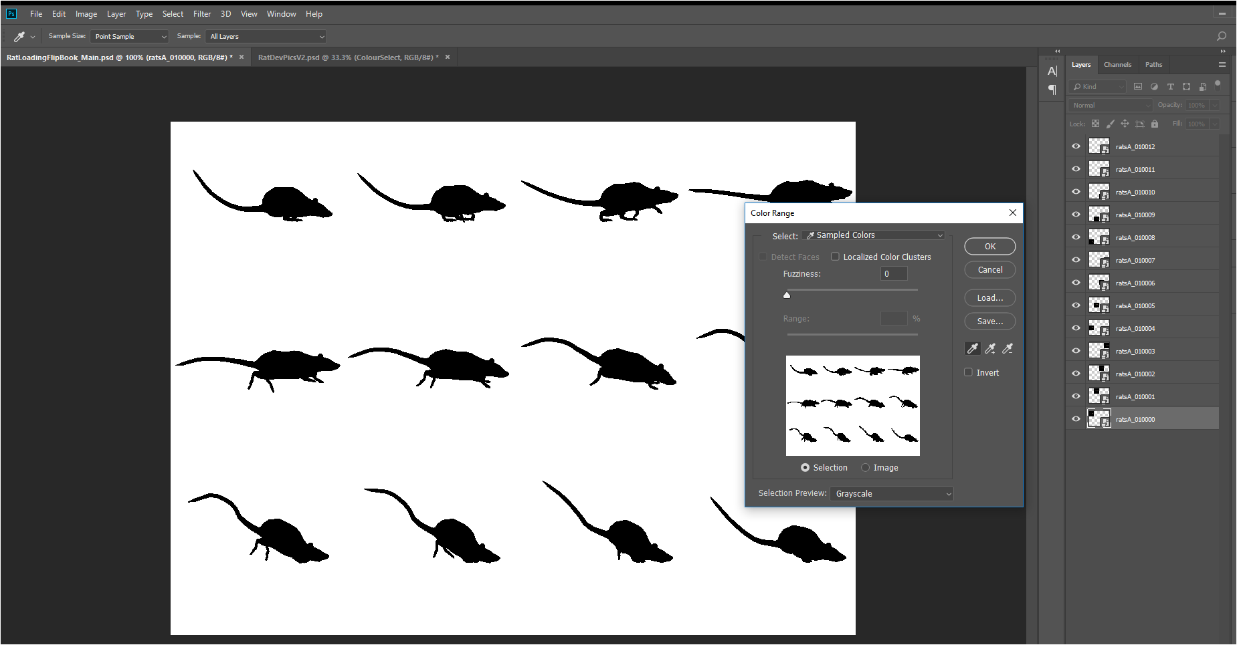Open the Selection Preview dropdown
1237x645 pixels.
(x=891, y=493)
